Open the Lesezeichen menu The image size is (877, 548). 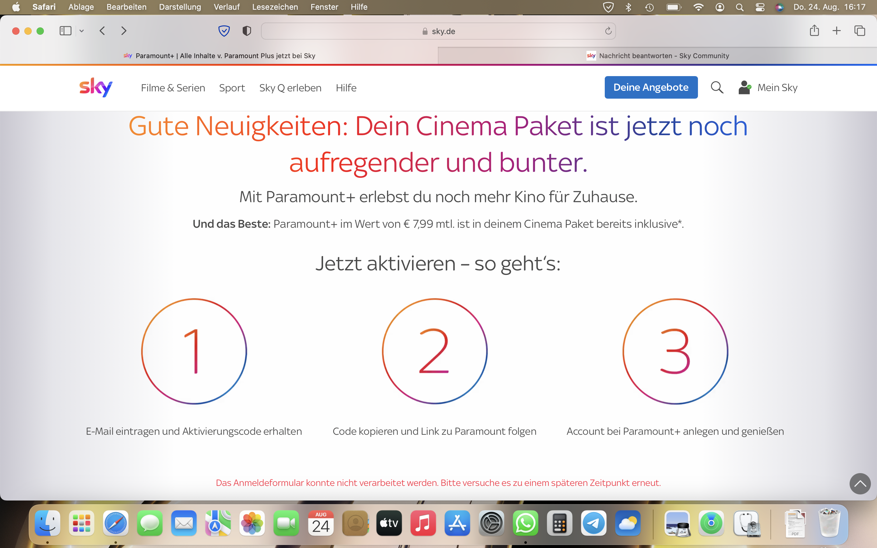tap(275, 7)
